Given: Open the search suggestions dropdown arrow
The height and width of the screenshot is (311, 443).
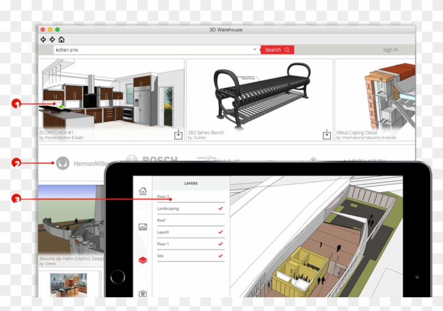Looking at the screenshot, I should (254, 49).
